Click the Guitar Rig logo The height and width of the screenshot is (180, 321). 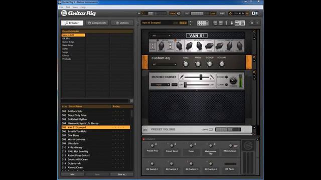click(x=78, y=13)
